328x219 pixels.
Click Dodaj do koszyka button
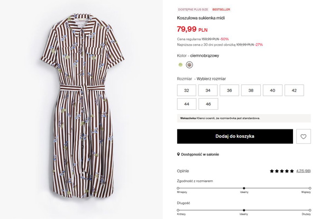point(235,136)
